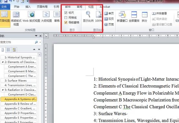Open search options dropdown arrow
This screenshot has height=123, width=179.
pyautogui.click(x=40, y=42)
